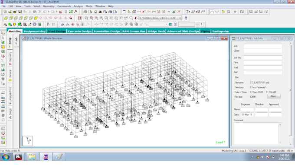Click the Open file icon

(10, 12)
